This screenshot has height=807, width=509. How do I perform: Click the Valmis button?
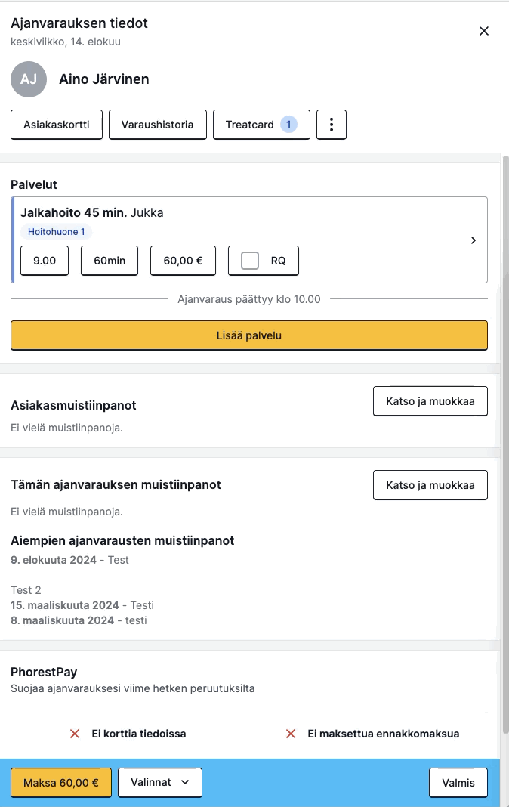point(458,782)
